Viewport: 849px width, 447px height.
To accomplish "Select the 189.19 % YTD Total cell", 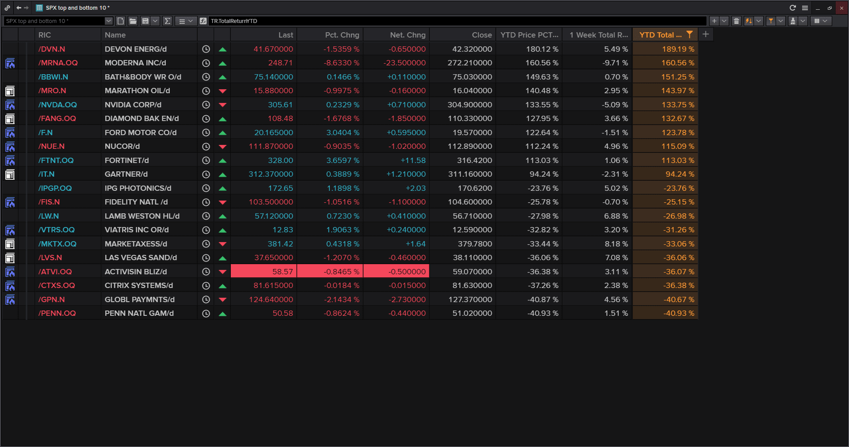I will (x=665, y=49).
